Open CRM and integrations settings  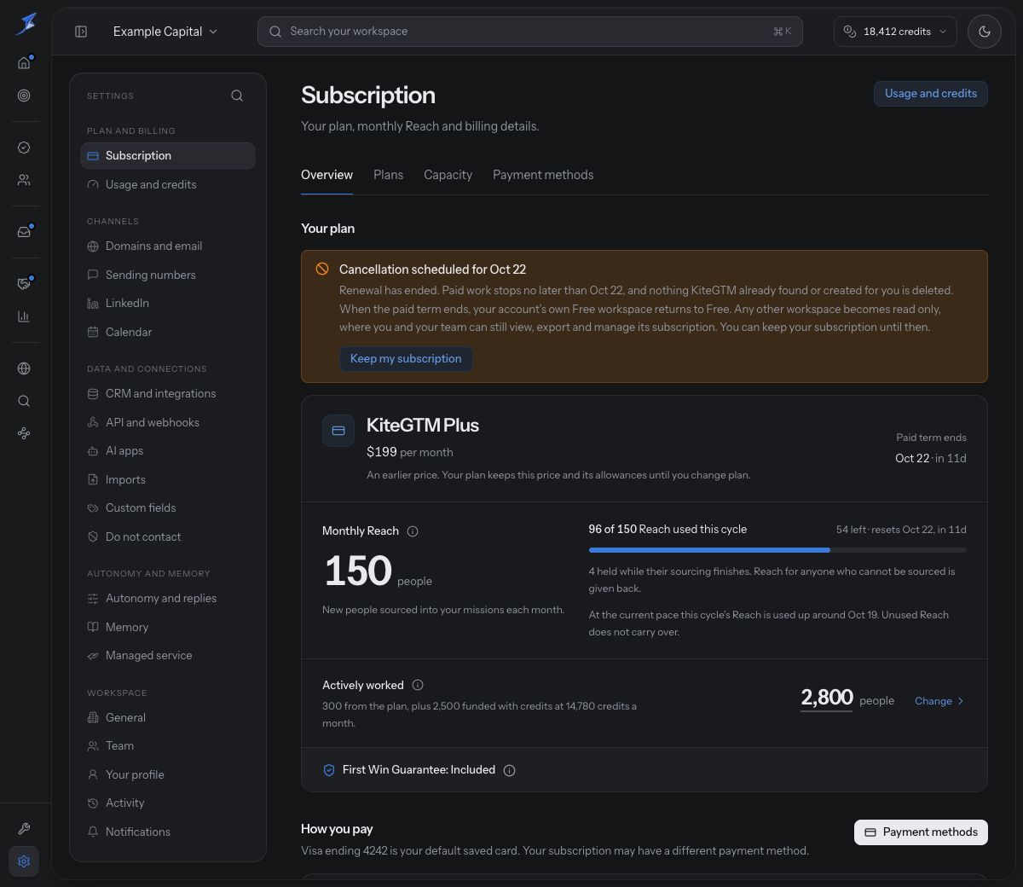[168, 393]
